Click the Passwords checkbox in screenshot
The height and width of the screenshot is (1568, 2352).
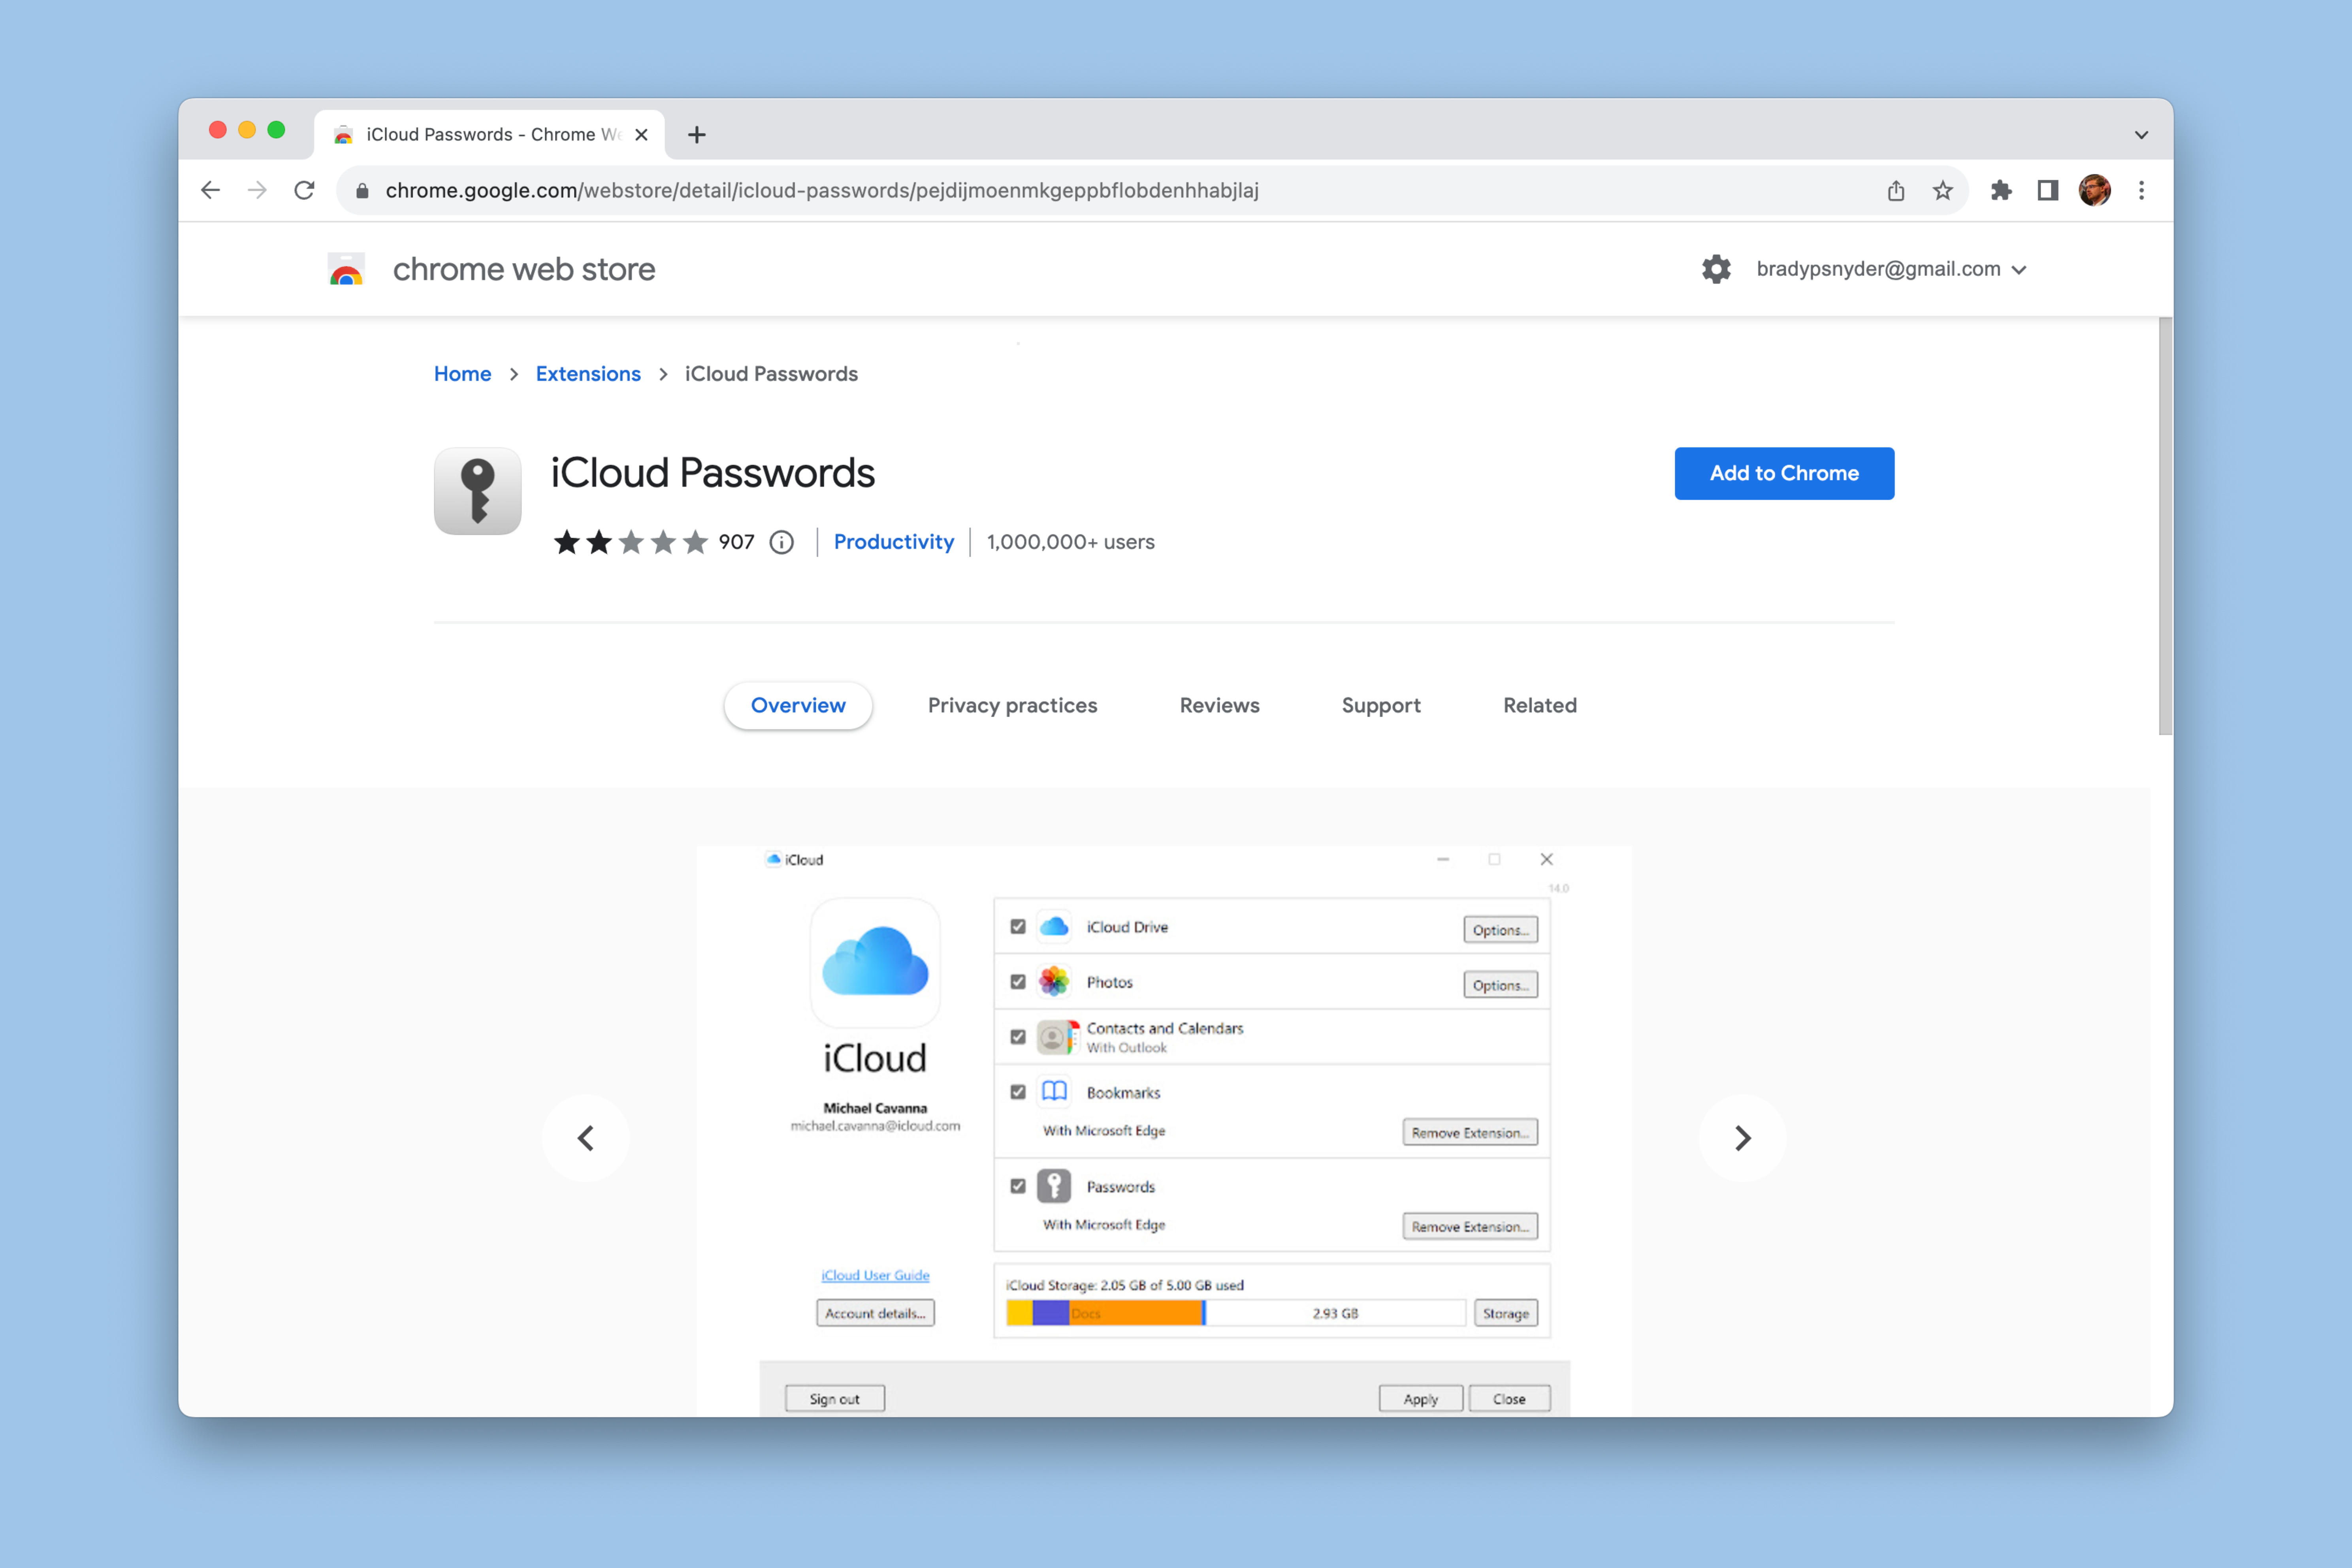click(x=1018, y=1186)
